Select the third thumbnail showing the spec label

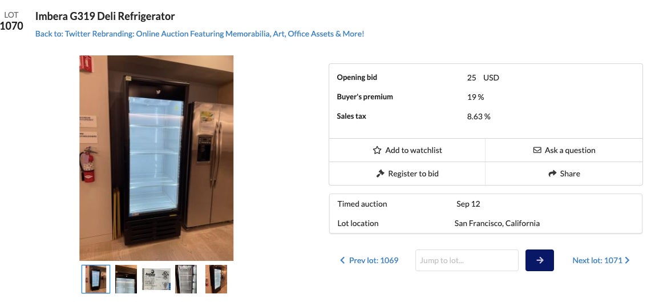156,279
